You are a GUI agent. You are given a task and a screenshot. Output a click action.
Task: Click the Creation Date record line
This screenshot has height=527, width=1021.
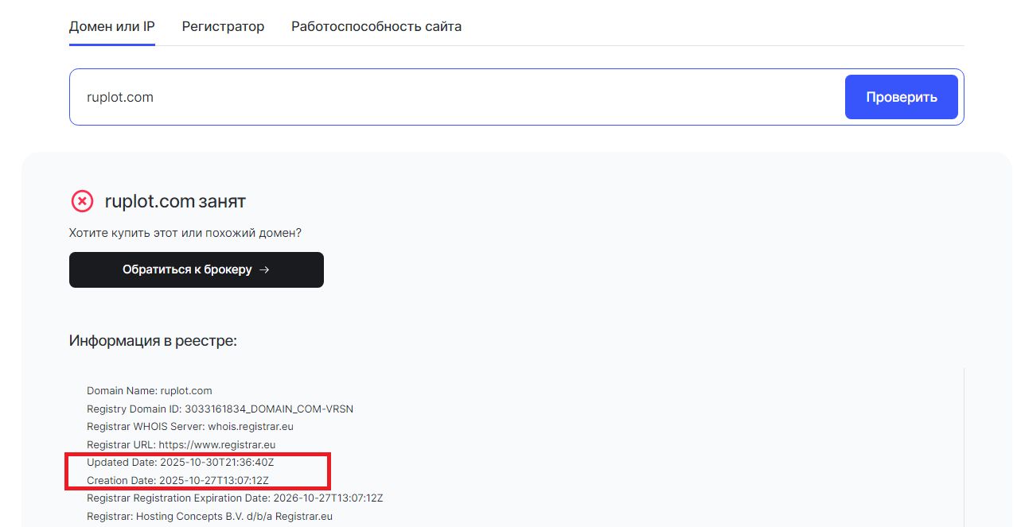click(177, 480)
